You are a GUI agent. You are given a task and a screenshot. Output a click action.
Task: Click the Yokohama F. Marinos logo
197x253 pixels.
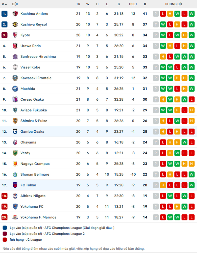point(15,217)
